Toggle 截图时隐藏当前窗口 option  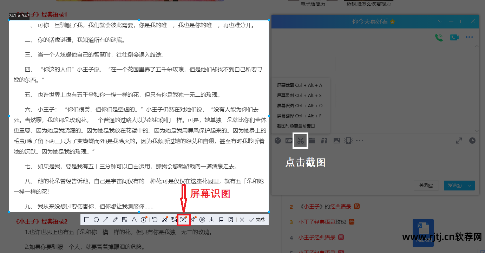pyautogui.click(x=296, y=126)
